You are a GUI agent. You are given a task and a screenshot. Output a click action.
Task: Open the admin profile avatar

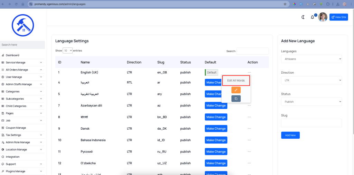pos(323,17)
